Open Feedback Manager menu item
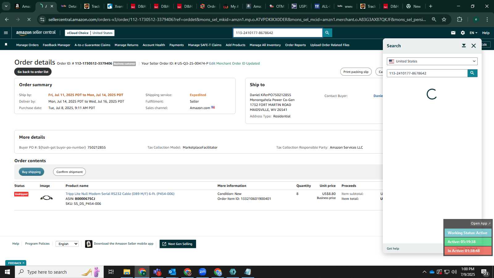The image size is (494, 278). click(57, 45)
